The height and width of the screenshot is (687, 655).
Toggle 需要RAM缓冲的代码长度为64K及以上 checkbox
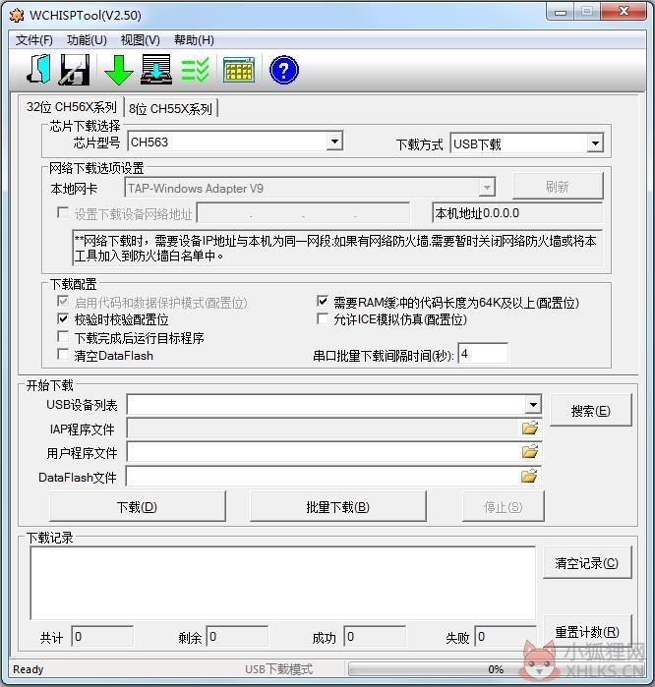coord(323,301)
